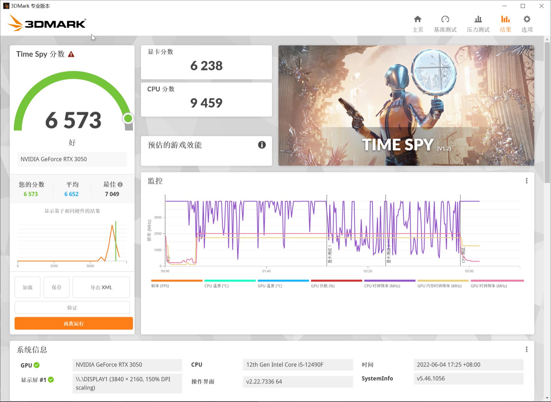The height and width of the screenshot is (402, 551).
Task: Click the 导出 XML button
Action: pyautogui.click(x=101, y=287)
